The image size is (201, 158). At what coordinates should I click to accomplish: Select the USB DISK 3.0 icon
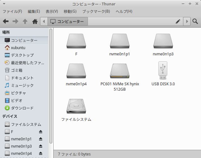tap(163, 71)
